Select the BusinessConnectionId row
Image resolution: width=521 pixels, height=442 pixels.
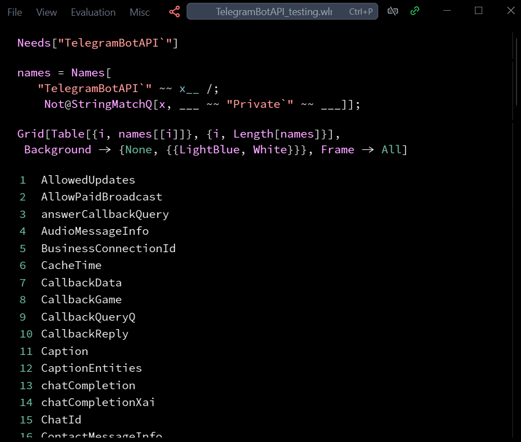click(x=97, y=248)
